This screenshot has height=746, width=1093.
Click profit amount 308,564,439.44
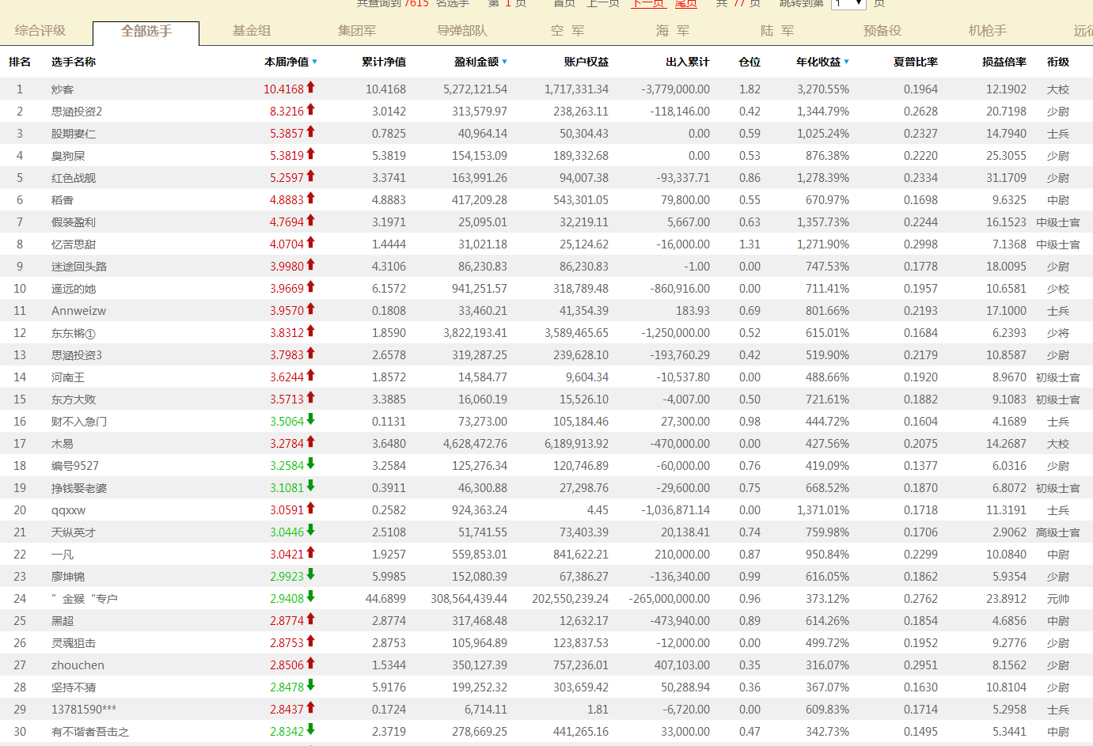click(x=469, y=599)
